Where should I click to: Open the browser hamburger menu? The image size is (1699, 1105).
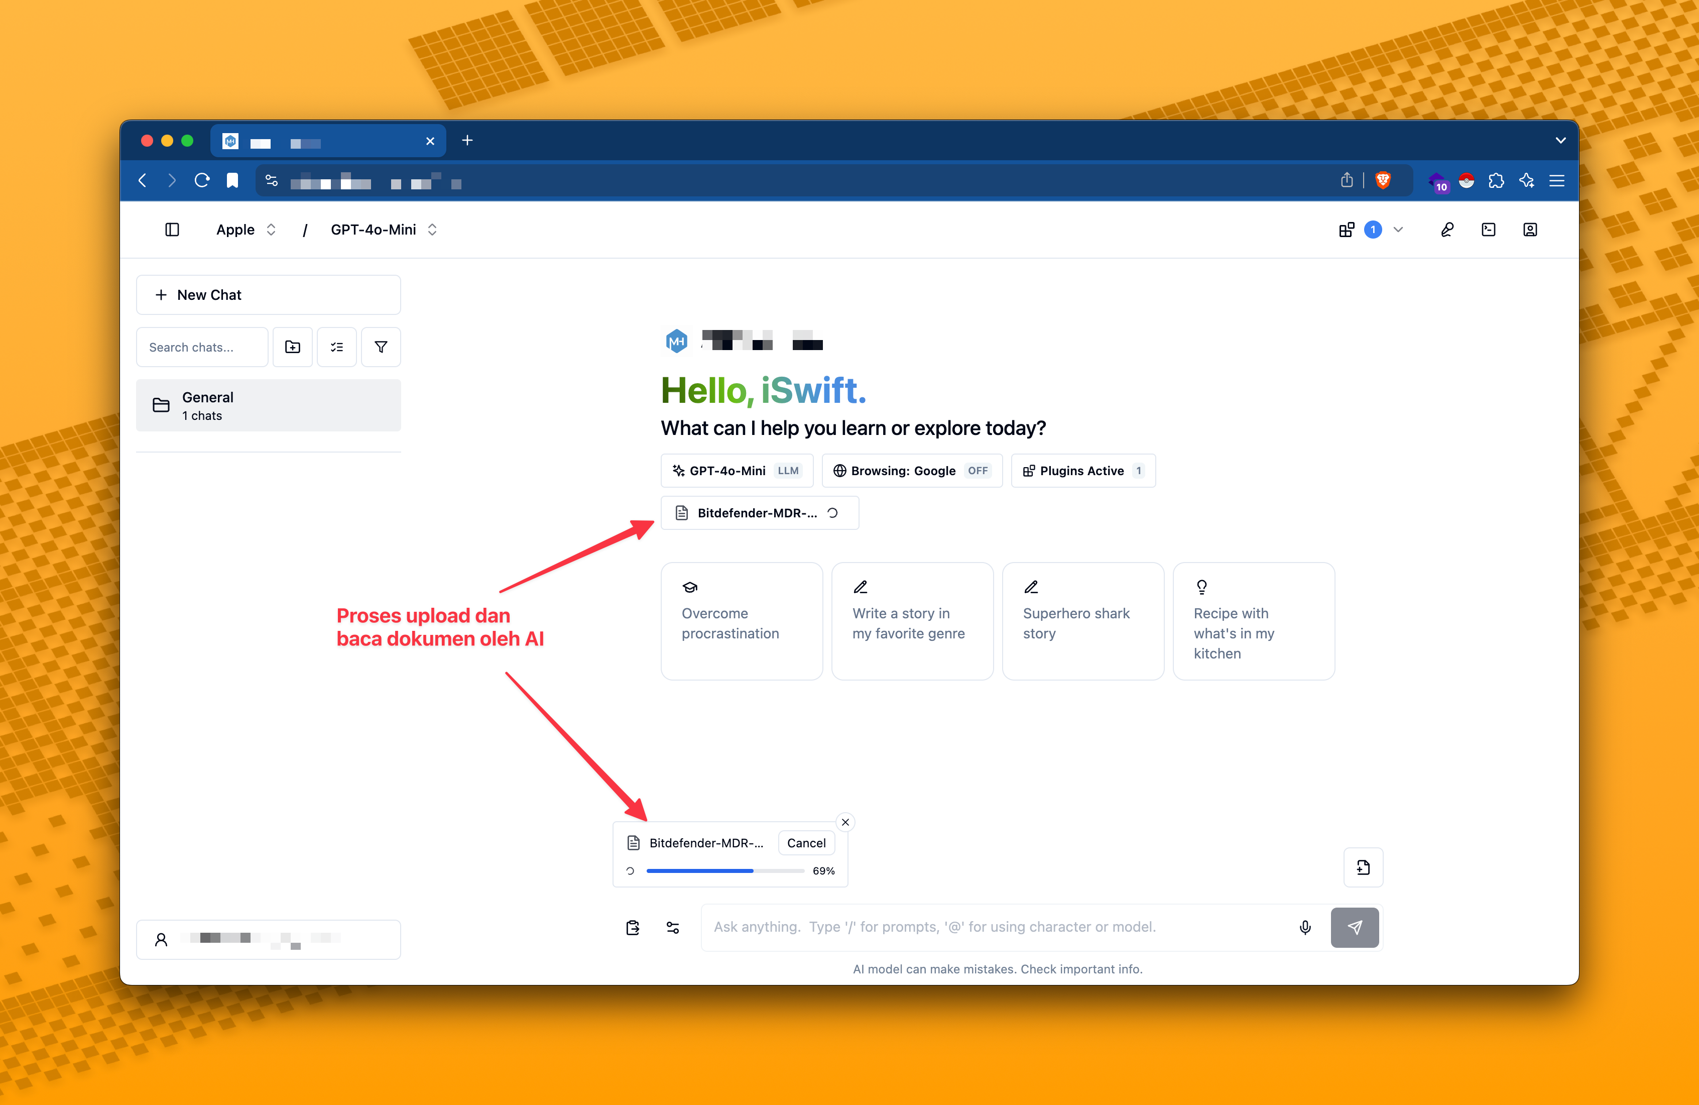click(1557, 180)
